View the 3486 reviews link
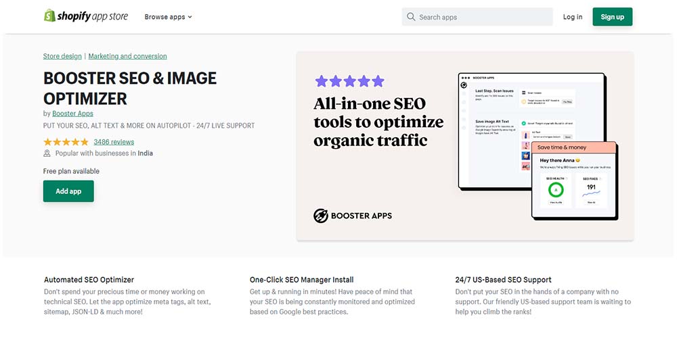 click(114, 142)
